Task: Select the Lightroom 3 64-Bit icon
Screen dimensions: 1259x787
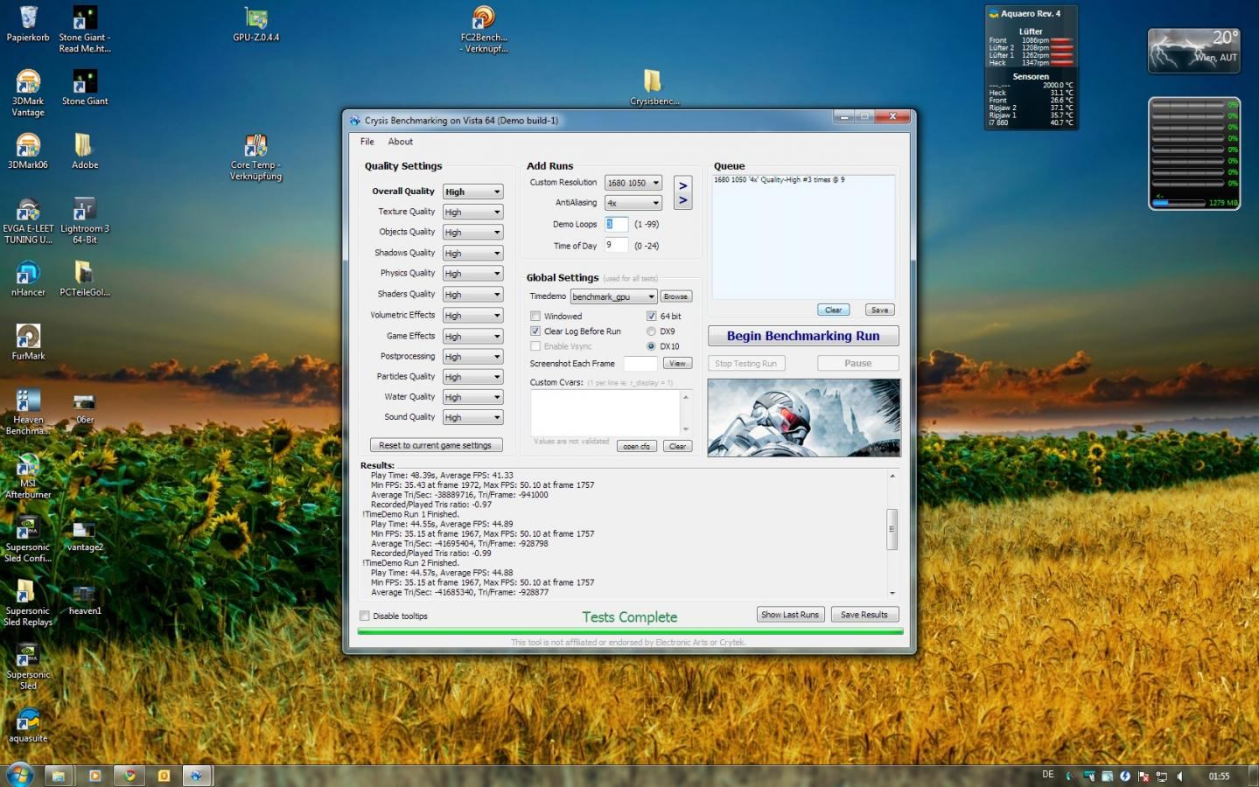Action: click(85, 220)
